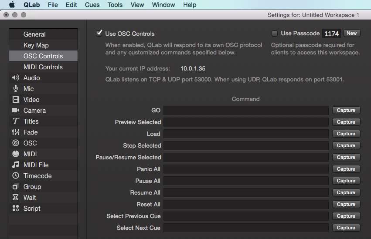Click the Mic microphone icon
The image size is (371, 239).
tap(16, 88)
